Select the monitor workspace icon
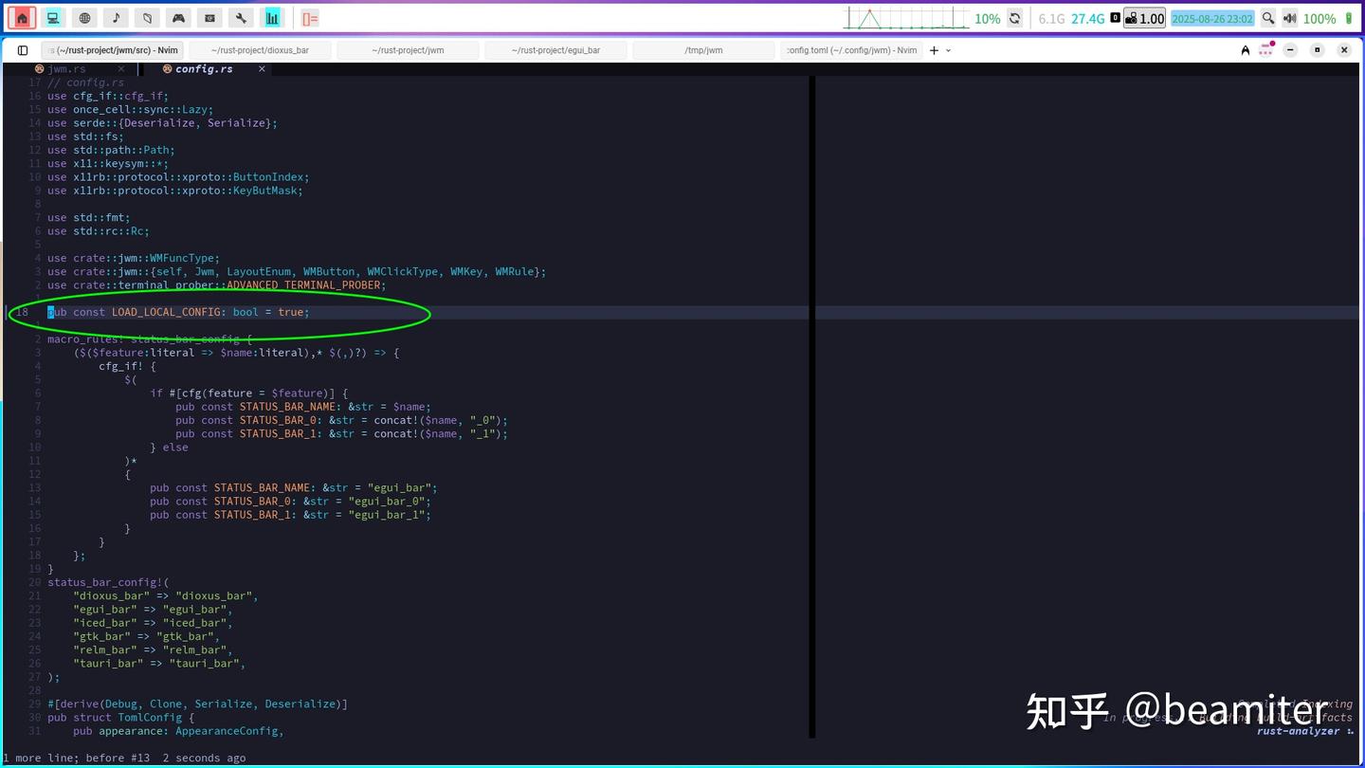This screenshot has height=768, width=1365. coord(52,18)
